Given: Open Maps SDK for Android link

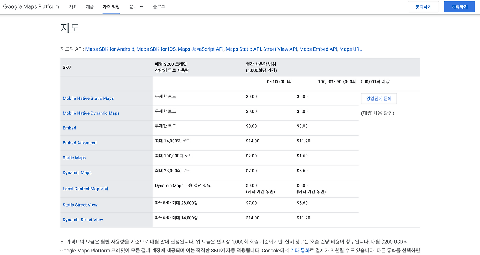Looking at the screenshot, I should pyautogui.click(x=109, y=49).
